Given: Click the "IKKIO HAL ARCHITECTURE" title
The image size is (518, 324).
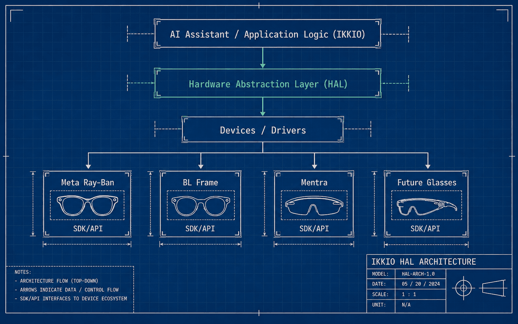Looking at the screenshot, I should (424, 262).
